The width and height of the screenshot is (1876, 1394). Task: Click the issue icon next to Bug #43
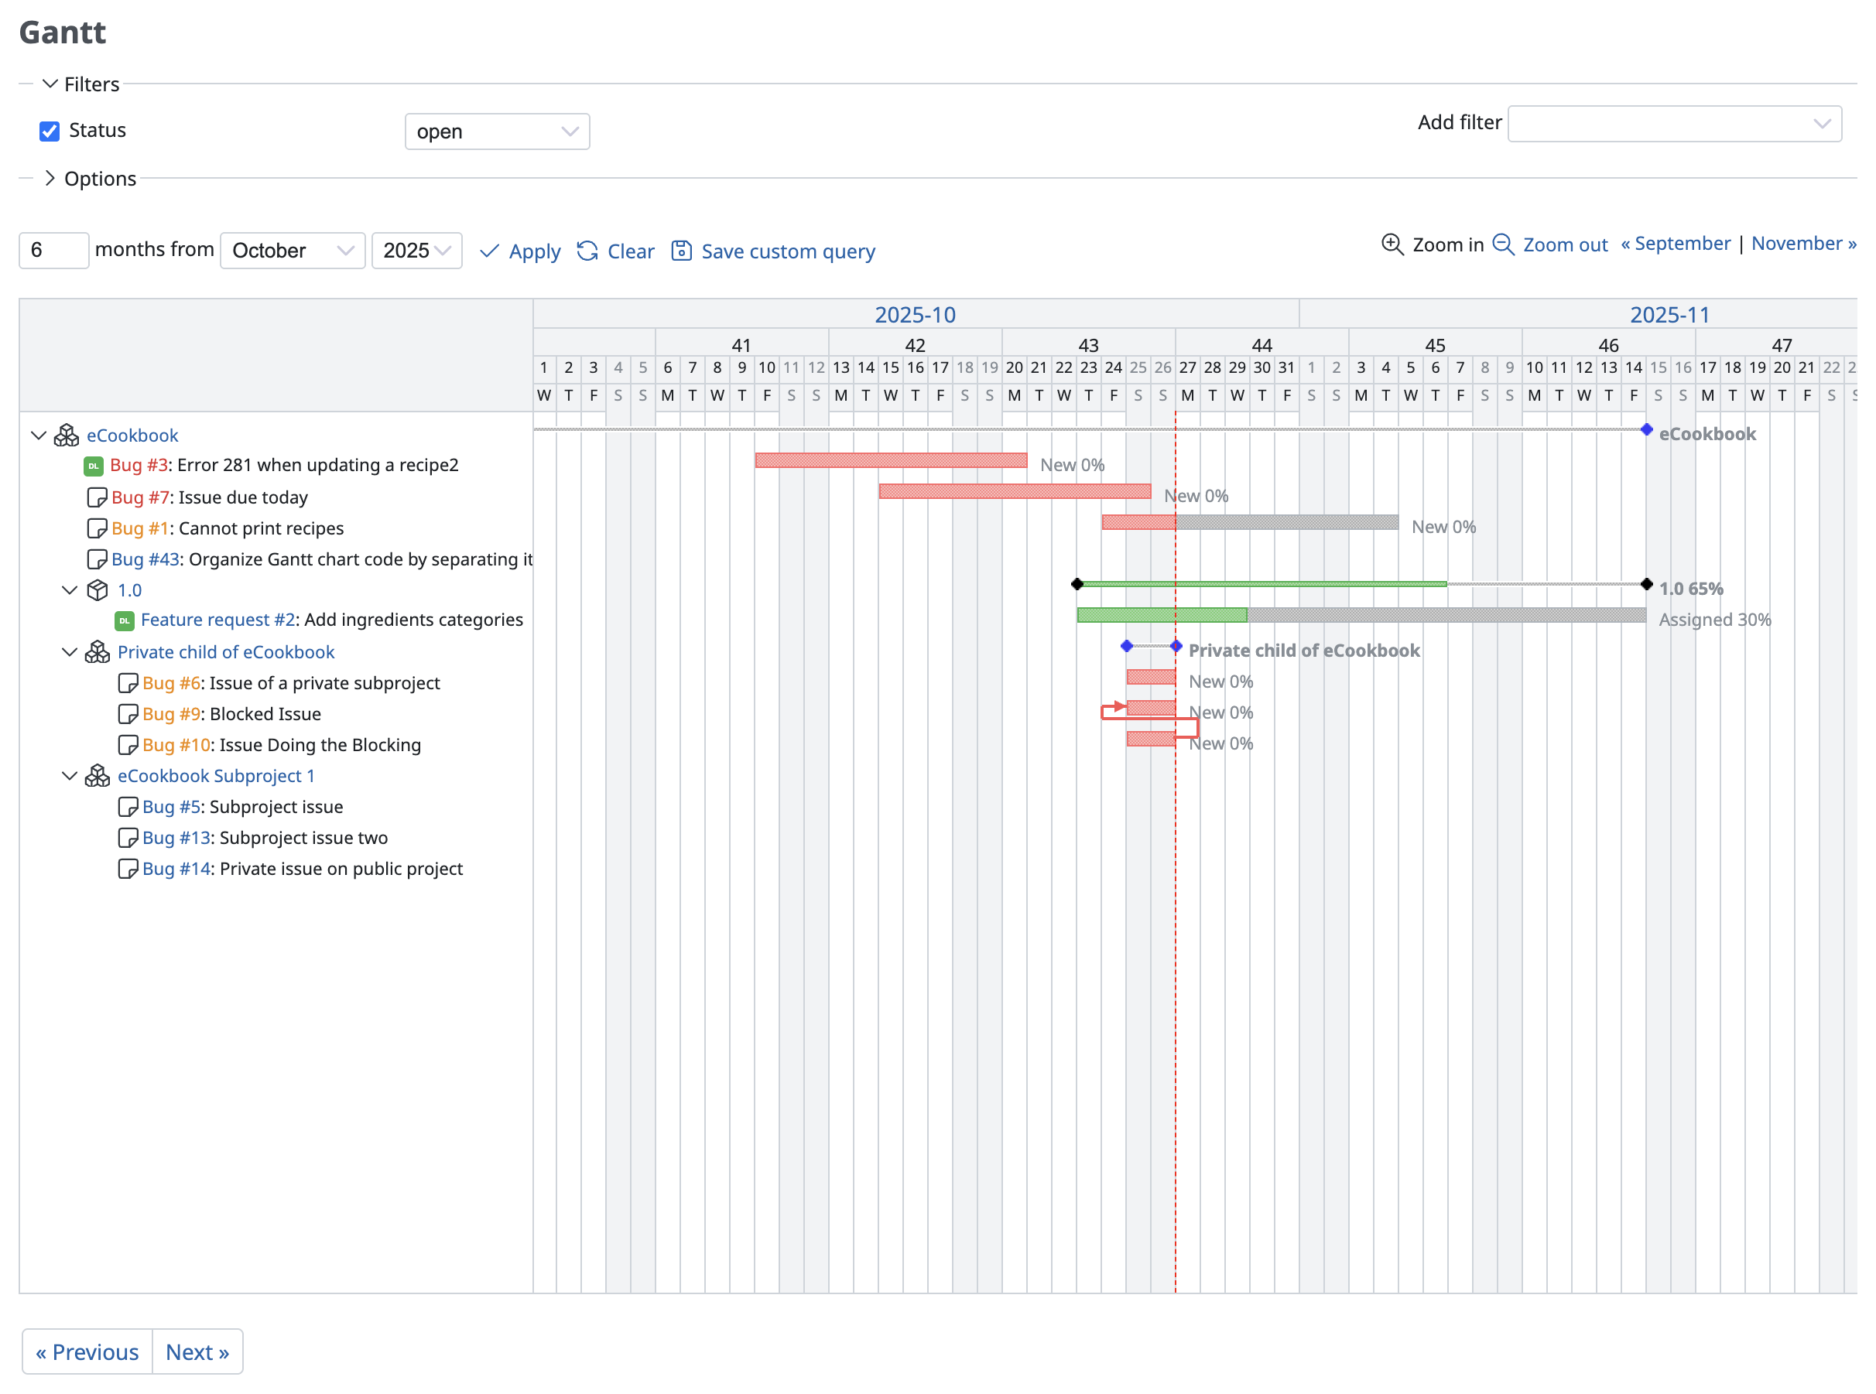tap(97, 559)
